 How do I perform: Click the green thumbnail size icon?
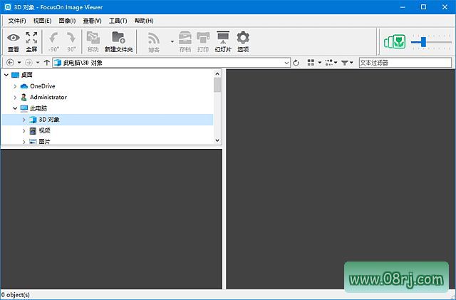point(395,41)
